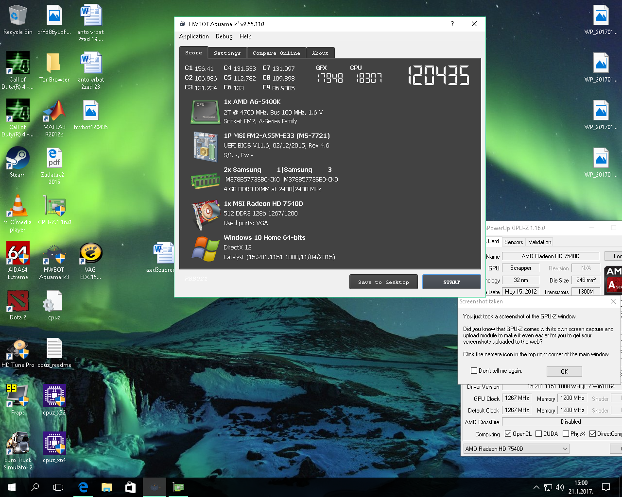Open volume control in system tray

click(x=559, y=487)
